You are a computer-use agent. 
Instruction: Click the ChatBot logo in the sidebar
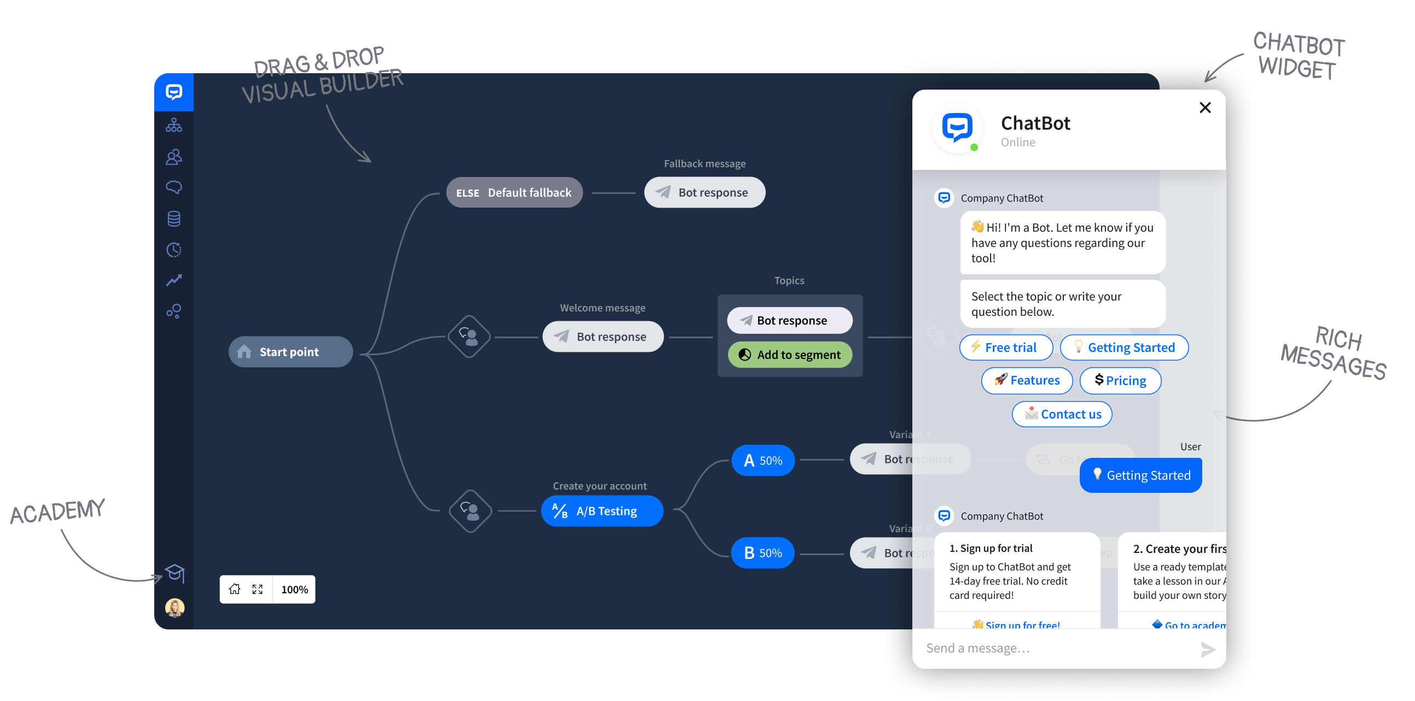click(173, 92)
